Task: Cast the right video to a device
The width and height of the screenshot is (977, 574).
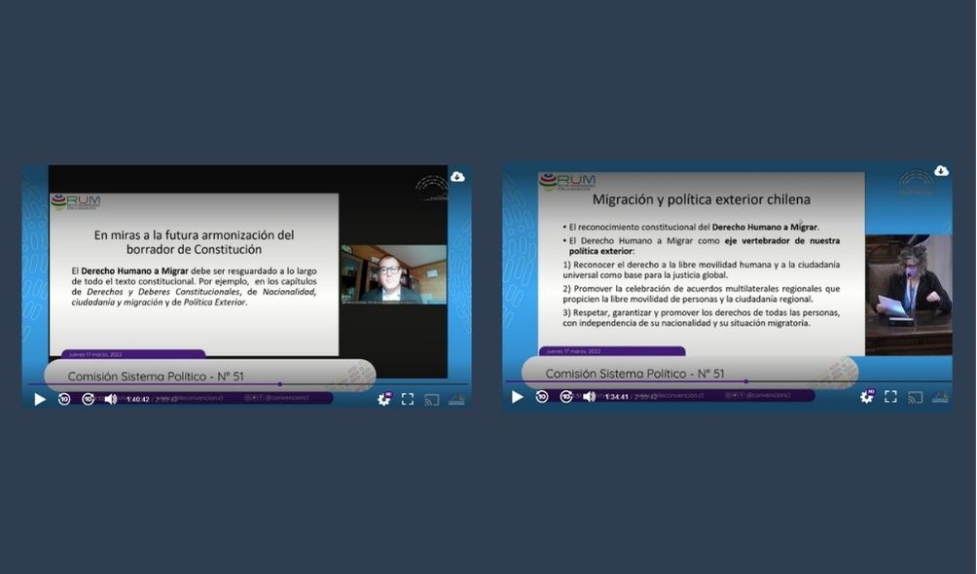Action: [x=915, y=397]
